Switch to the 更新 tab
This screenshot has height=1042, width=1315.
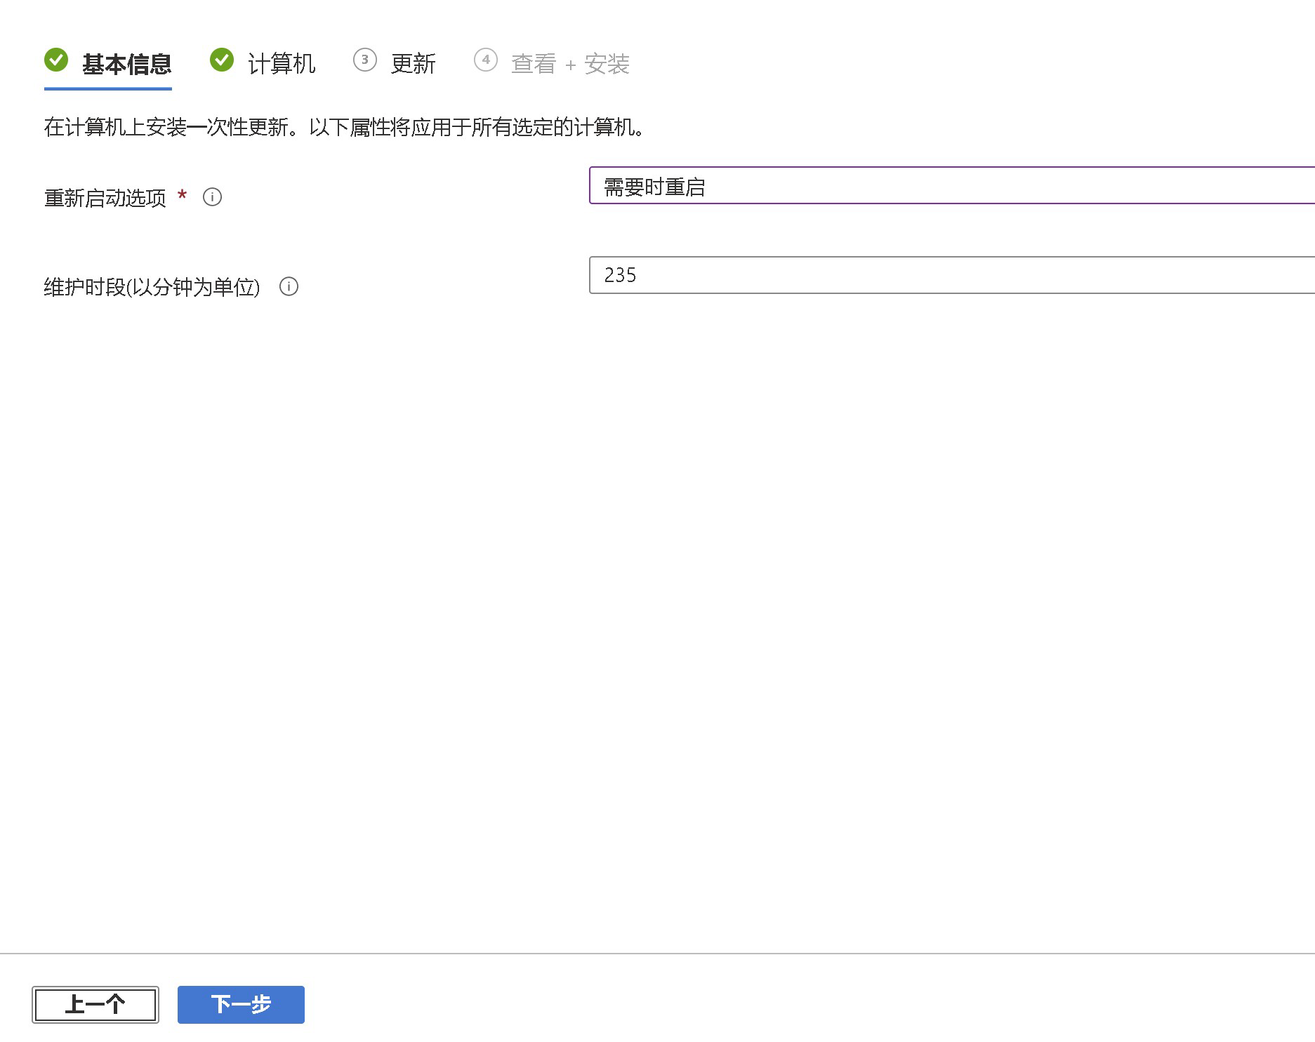pyautogui.click(x=414, y=63)
